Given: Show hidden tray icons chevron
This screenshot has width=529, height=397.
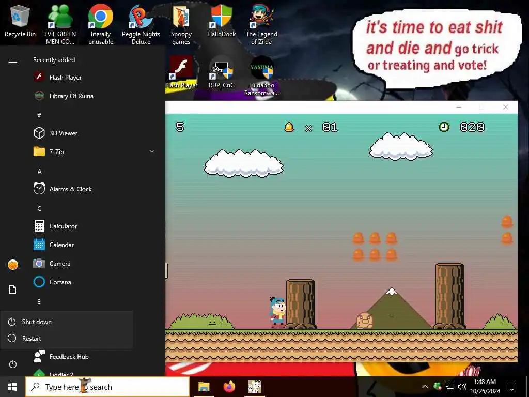Looking at the screenshot, I should tap(425, 387).
